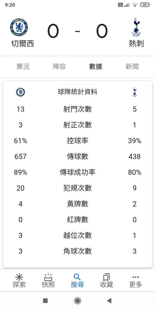
Task: Open the 更多 three-dot menu
Action: 136,277
